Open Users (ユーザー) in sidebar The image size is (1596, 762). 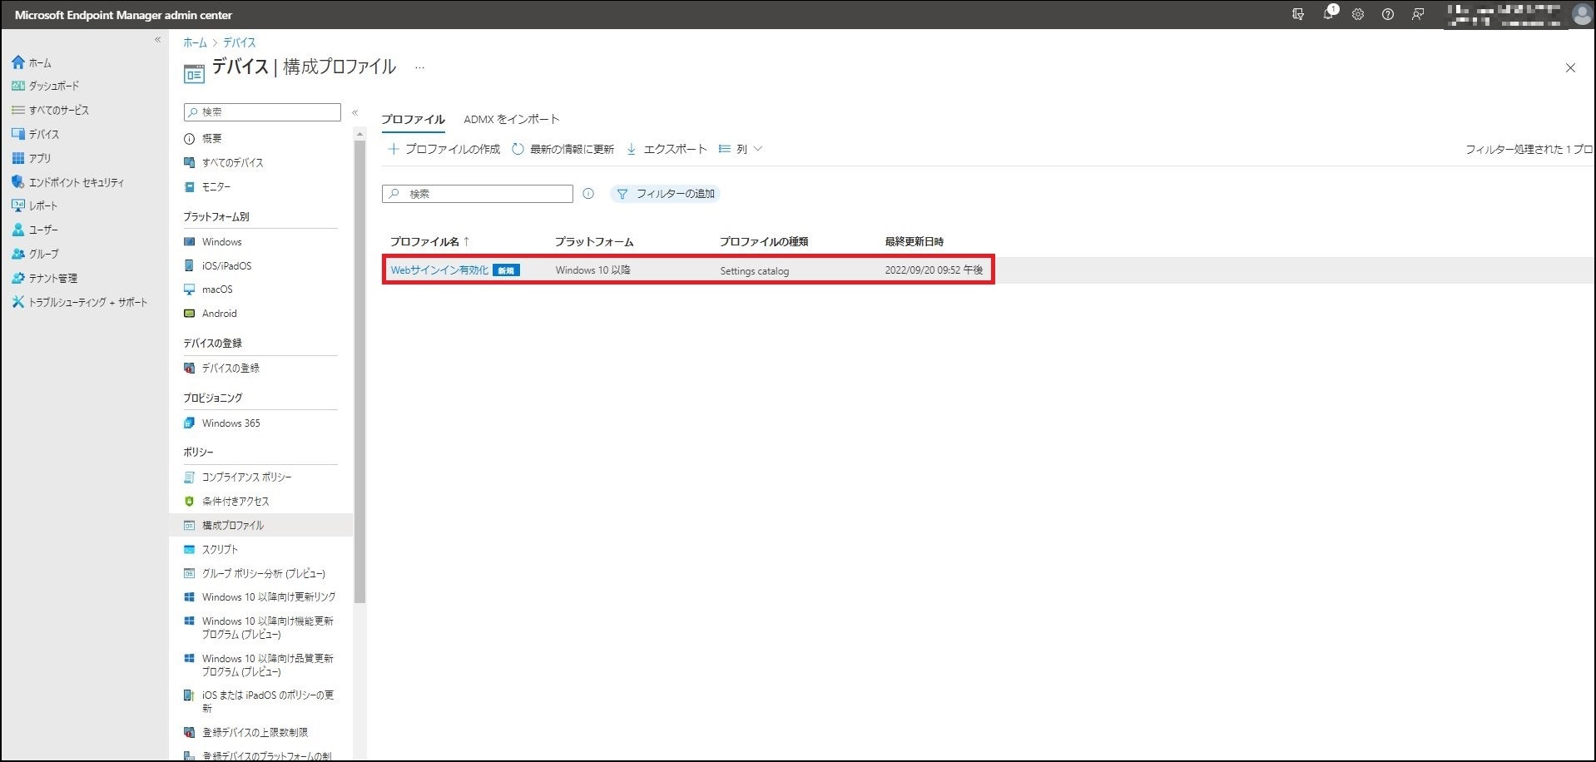34,230
